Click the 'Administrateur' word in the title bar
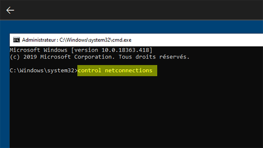The image size is (263, 148). 37,40
